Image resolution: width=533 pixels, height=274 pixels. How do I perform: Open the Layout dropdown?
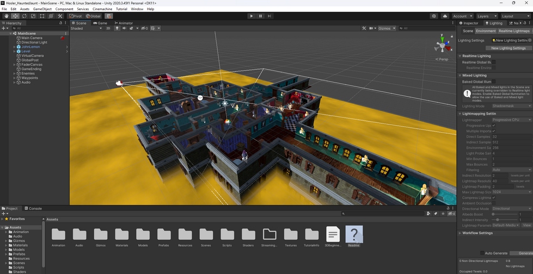click(516, 16)
